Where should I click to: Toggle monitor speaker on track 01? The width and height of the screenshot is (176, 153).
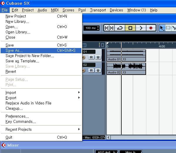pos(84,57)
